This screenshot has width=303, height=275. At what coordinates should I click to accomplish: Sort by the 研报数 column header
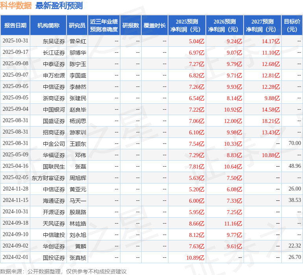pyautogui.click(x=131, y=26)
